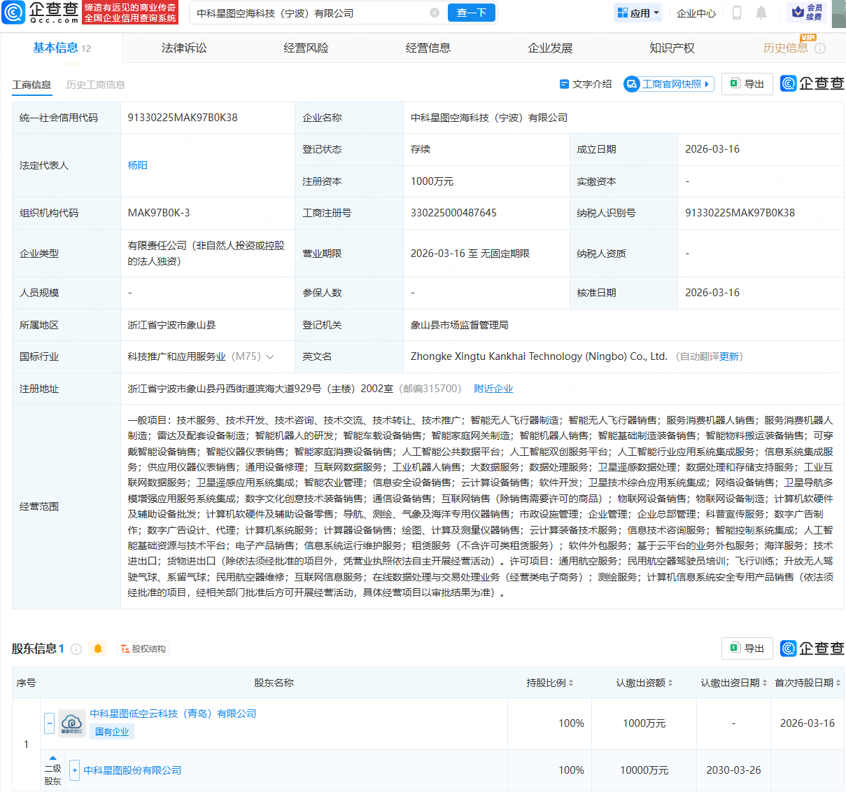Image resolution: width=846 pixels, height=792 pixels.
Task: Switch to the 法律诉讼 tab
Action: [x=184, y=48]
